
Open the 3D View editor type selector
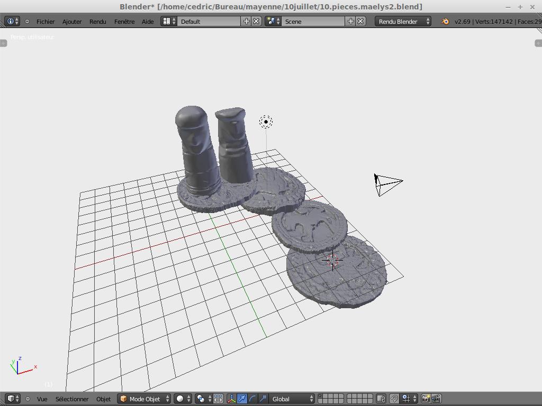pos(12,399)
